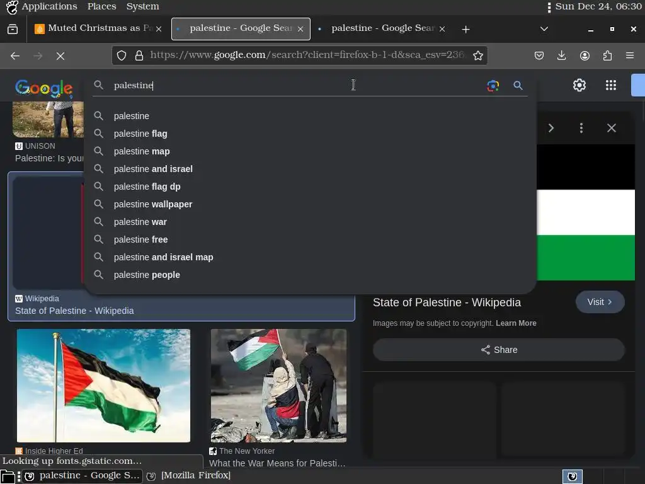
Task: Choose suggestion "palestine flag dp"
Action: 311,187
